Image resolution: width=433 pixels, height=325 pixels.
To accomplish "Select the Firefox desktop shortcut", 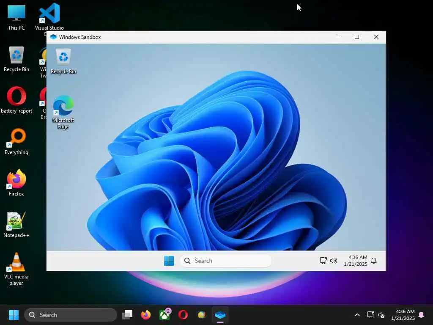I will (16, 183).
